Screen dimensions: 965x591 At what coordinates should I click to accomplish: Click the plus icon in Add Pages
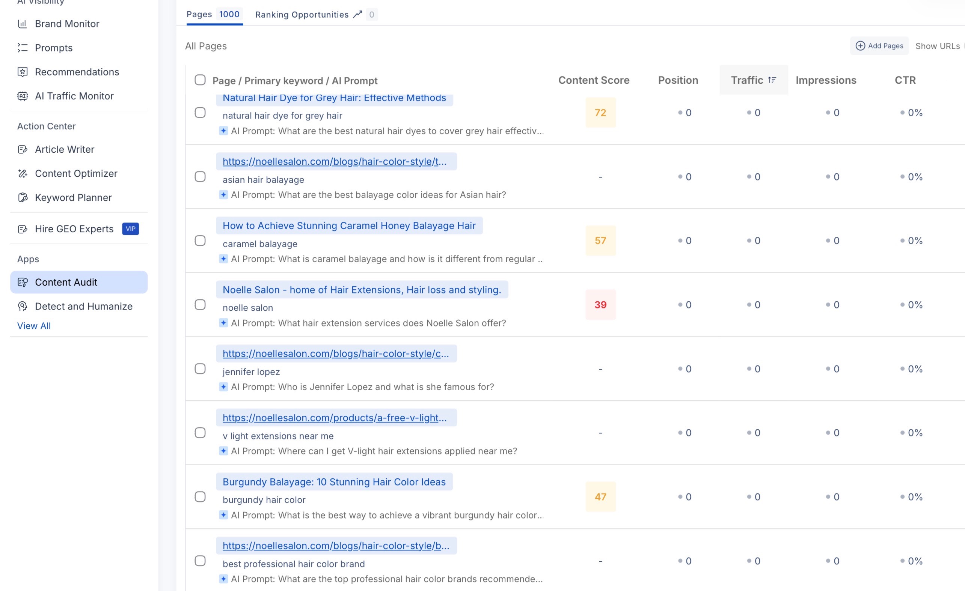point(860,46)
